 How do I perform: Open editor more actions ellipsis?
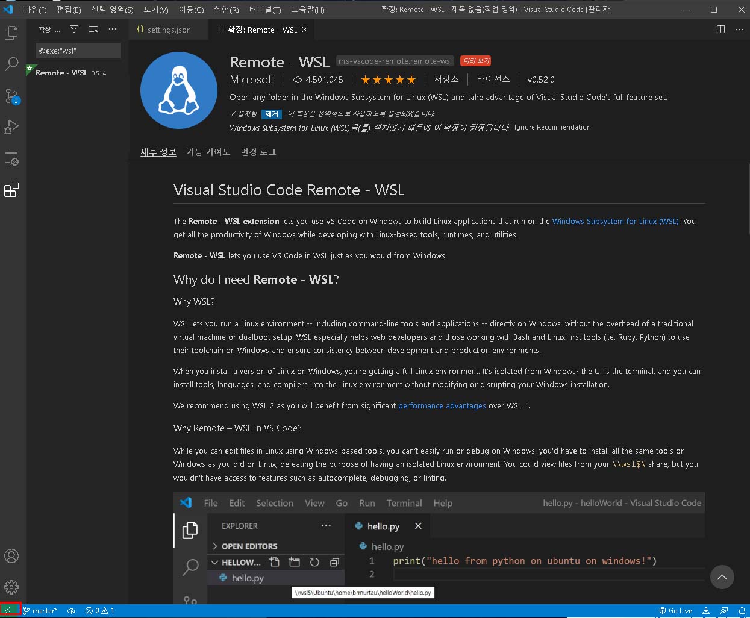pos(739,29)
